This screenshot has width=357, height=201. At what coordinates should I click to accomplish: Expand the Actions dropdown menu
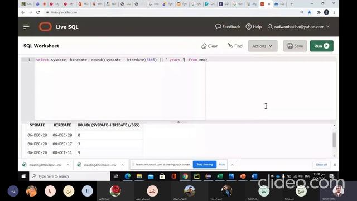point(263,46)
